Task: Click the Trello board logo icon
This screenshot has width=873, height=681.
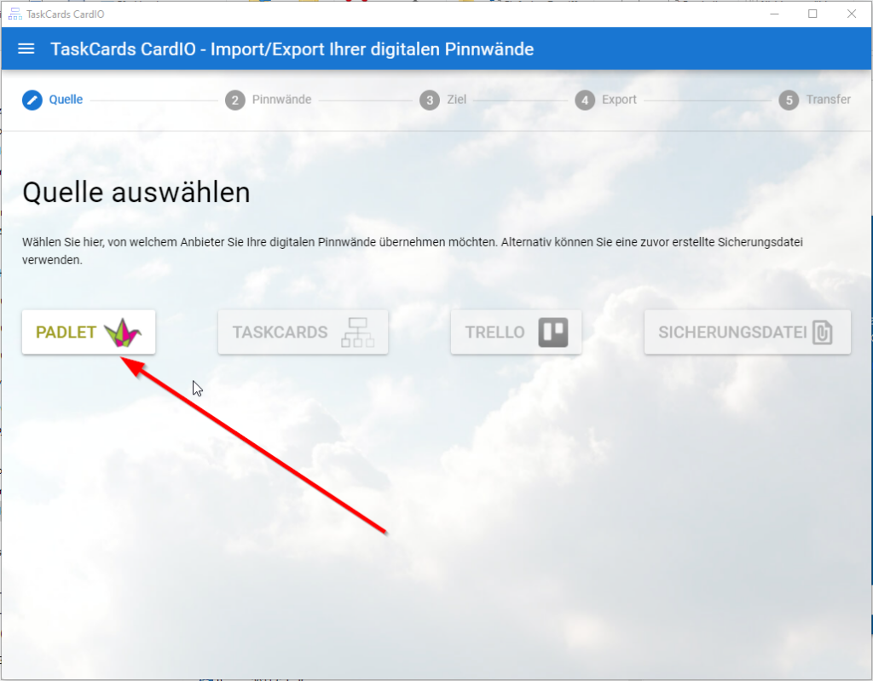Action: (x=552, y=332)
